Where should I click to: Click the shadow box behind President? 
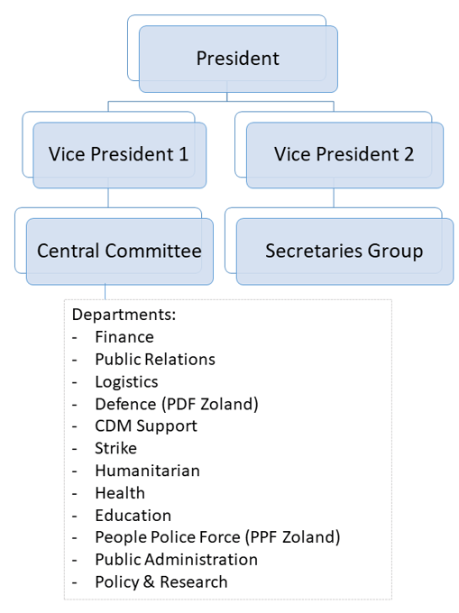click(133, 47)
